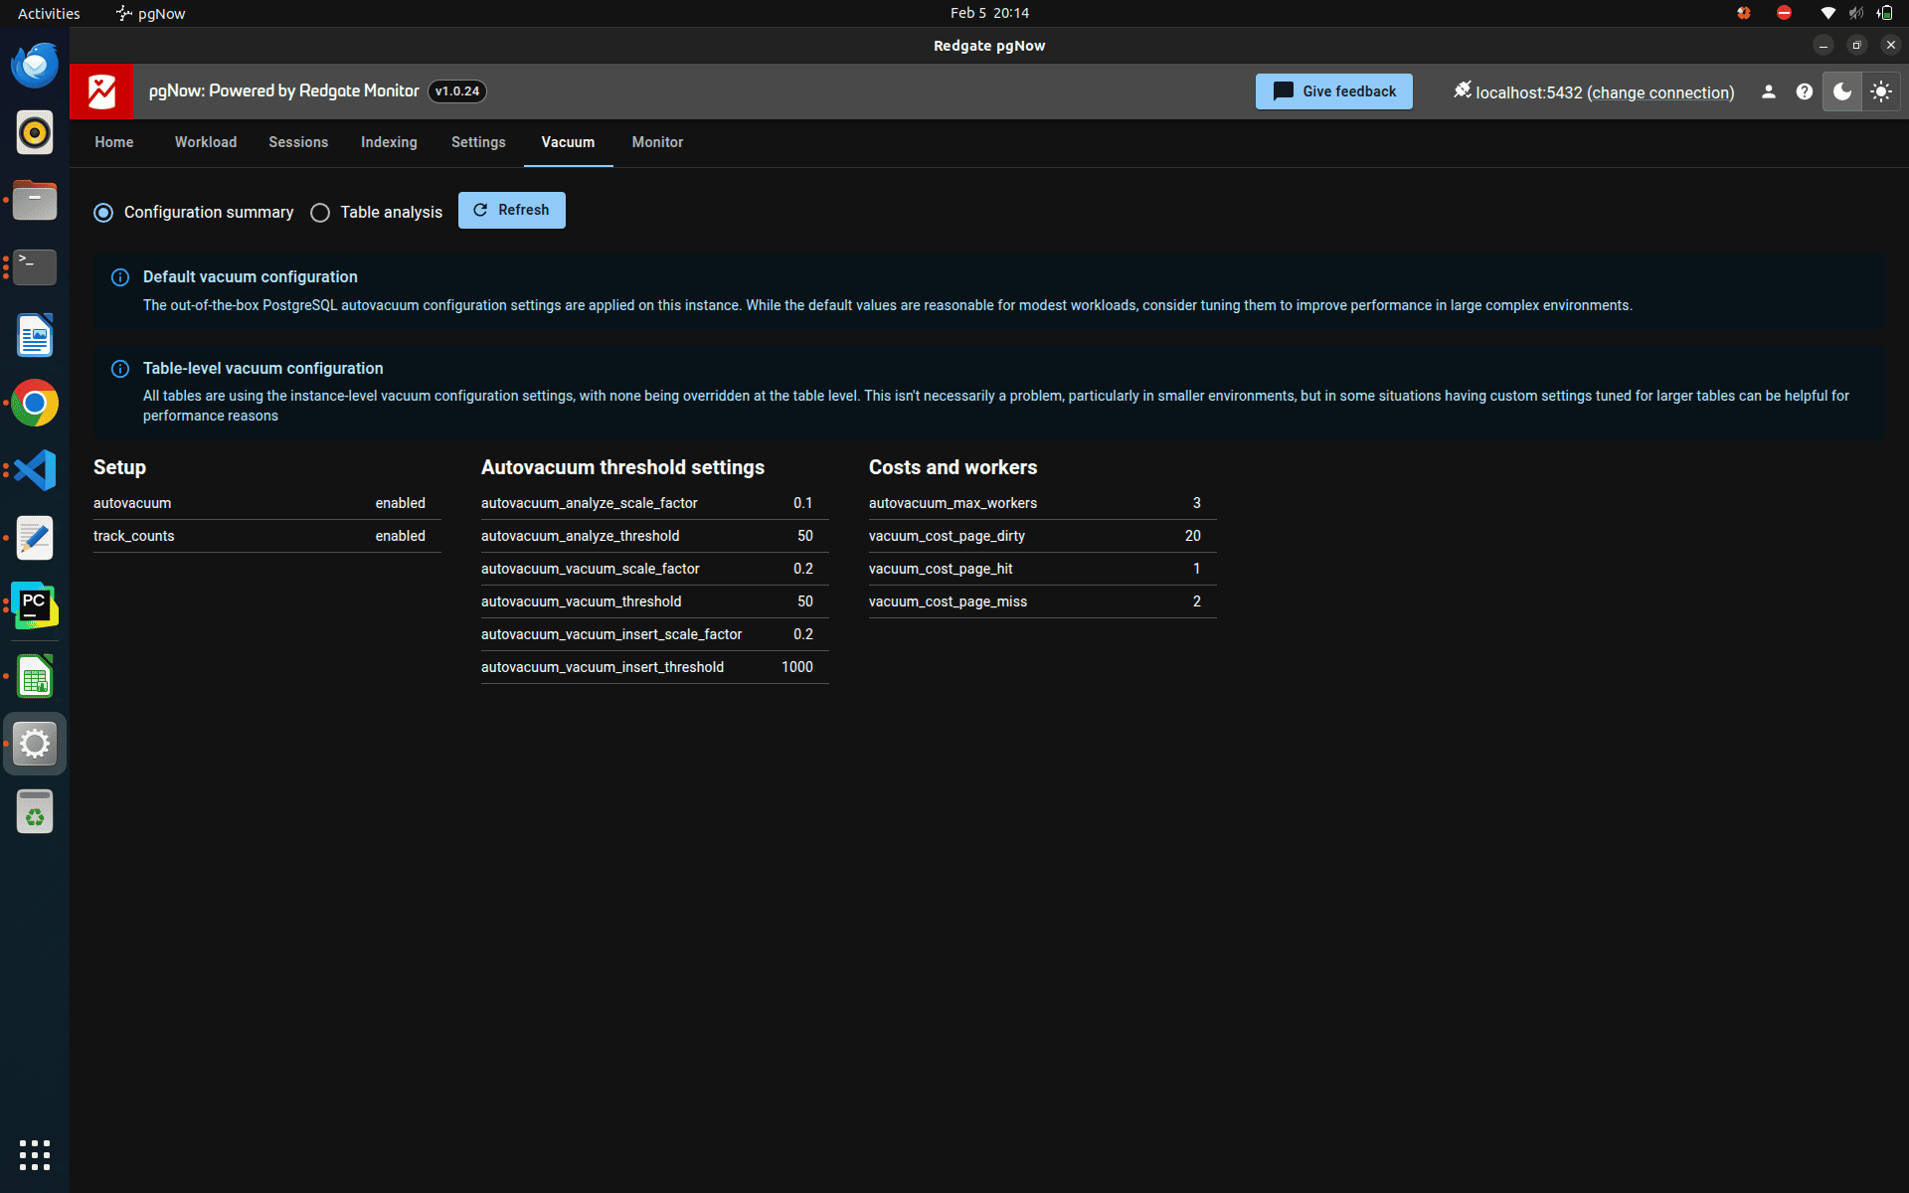Select the Configuration summary radio button
Image resolution: width=1909 pixels, height=1193 pixels.
pos(103,213)
